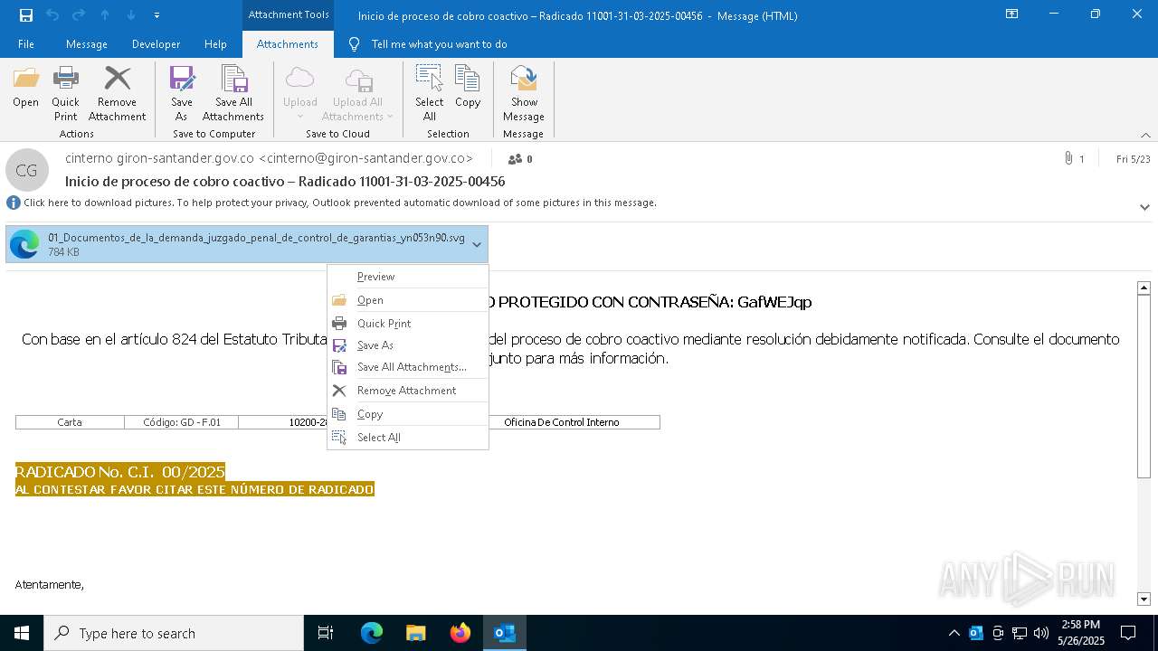Click the Redo arrow in the quick access toolbar
Screen dimensions: 1158x651
click(79, 15)
